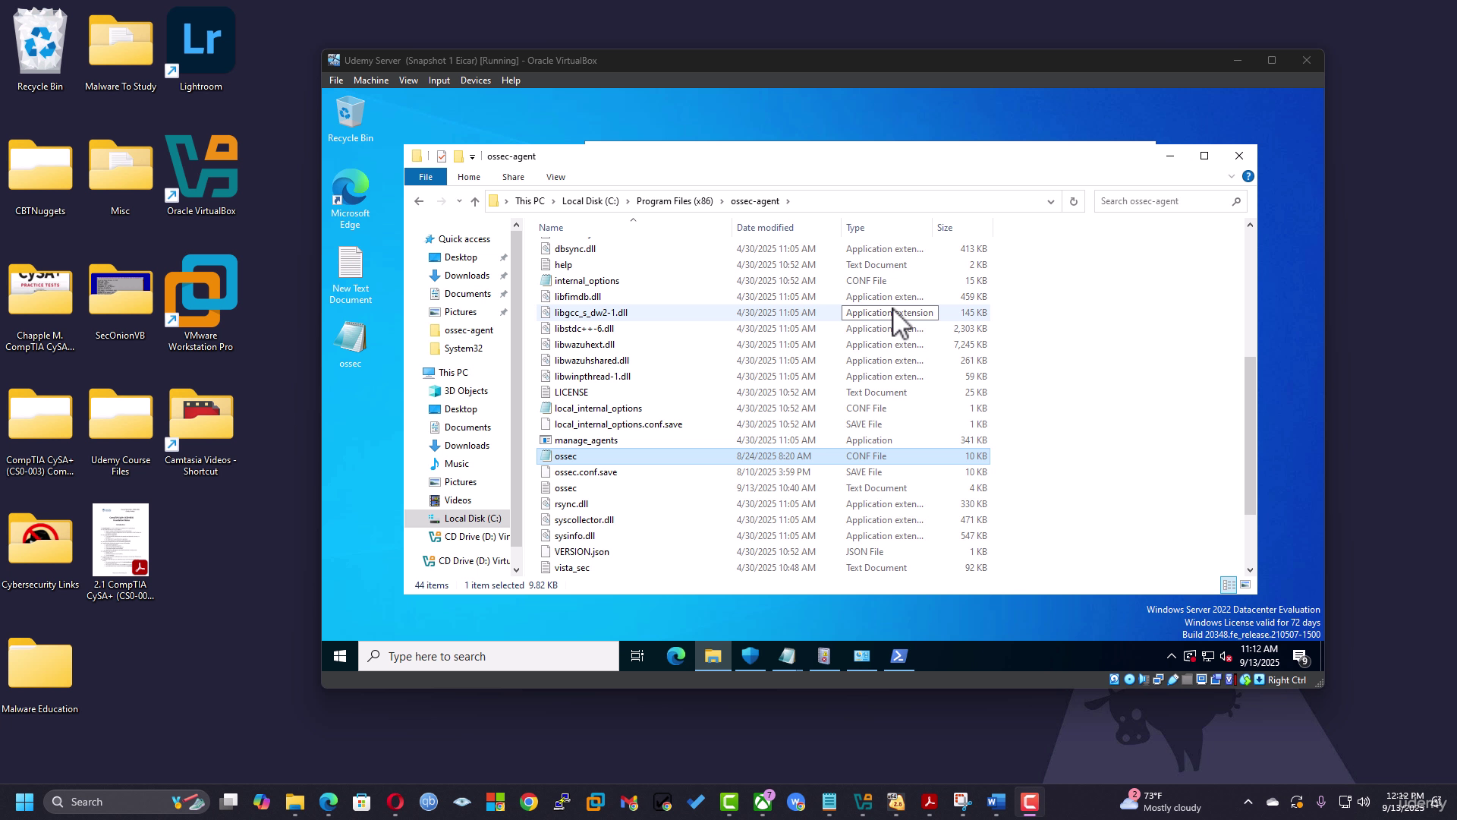
Task: Select New Text Document on VM desktop
Action: click(350, 275)
